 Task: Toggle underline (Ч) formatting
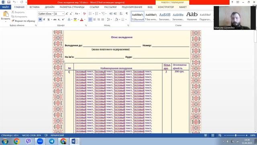pyautogui.click(x=48, y=20)
